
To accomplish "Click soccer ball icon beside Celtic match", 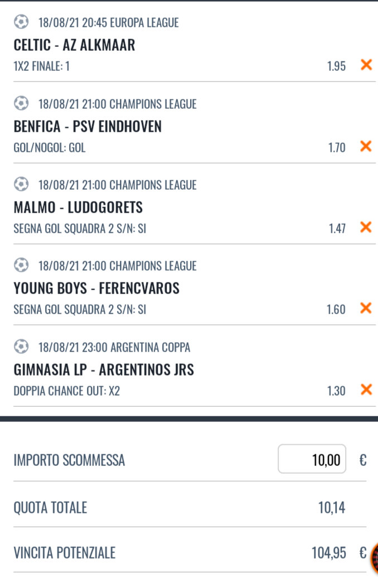I will coord(21,22).
